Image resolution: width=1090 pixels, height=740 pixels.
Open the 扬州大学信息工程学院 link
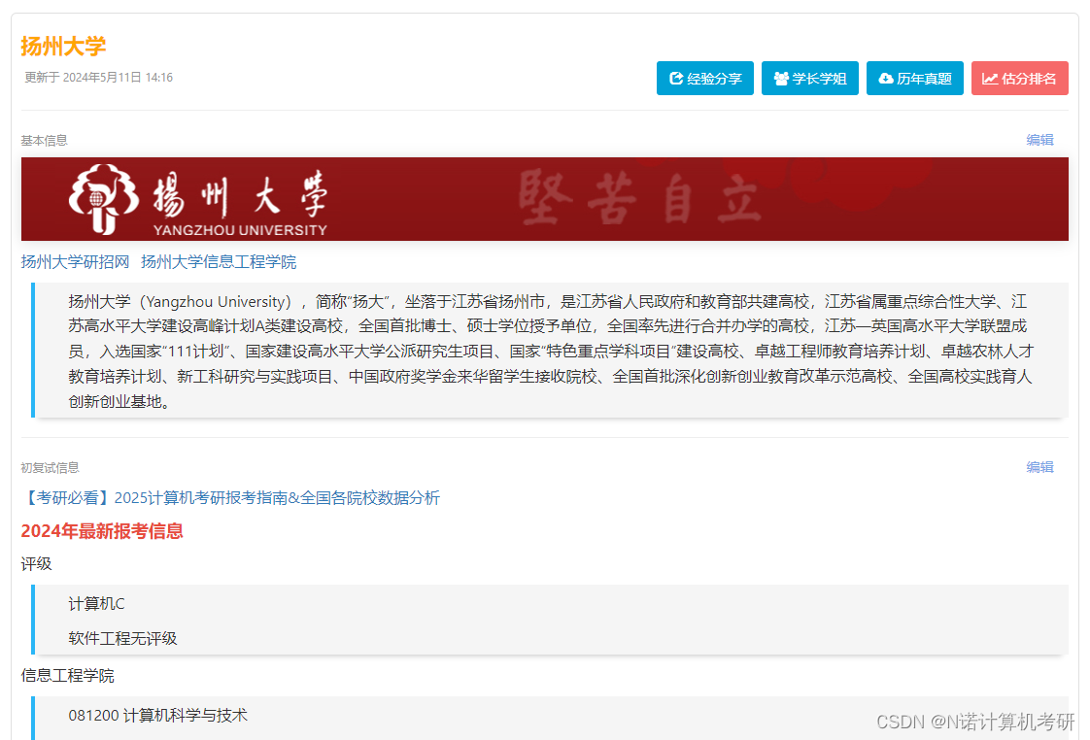click(x=219, y=262)
